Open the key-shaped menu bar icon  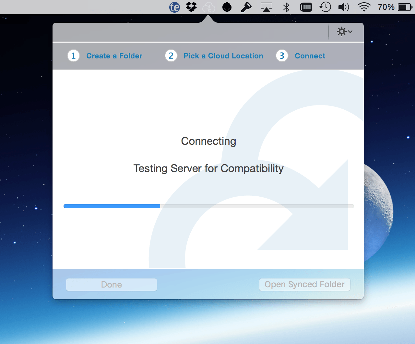[246, 7]
